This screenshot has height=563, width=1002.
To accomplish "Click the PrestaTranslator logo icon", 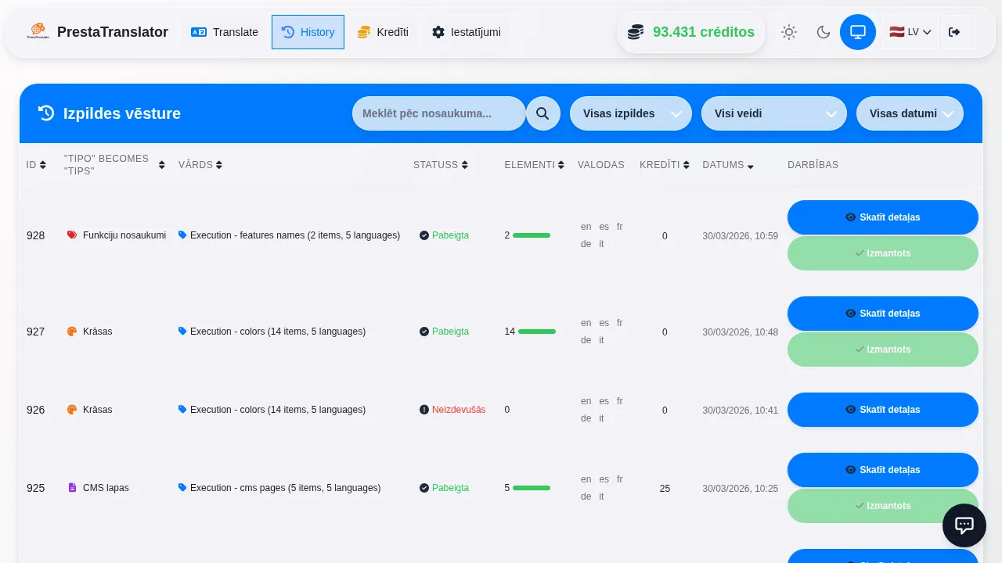I will pos(38,32).
